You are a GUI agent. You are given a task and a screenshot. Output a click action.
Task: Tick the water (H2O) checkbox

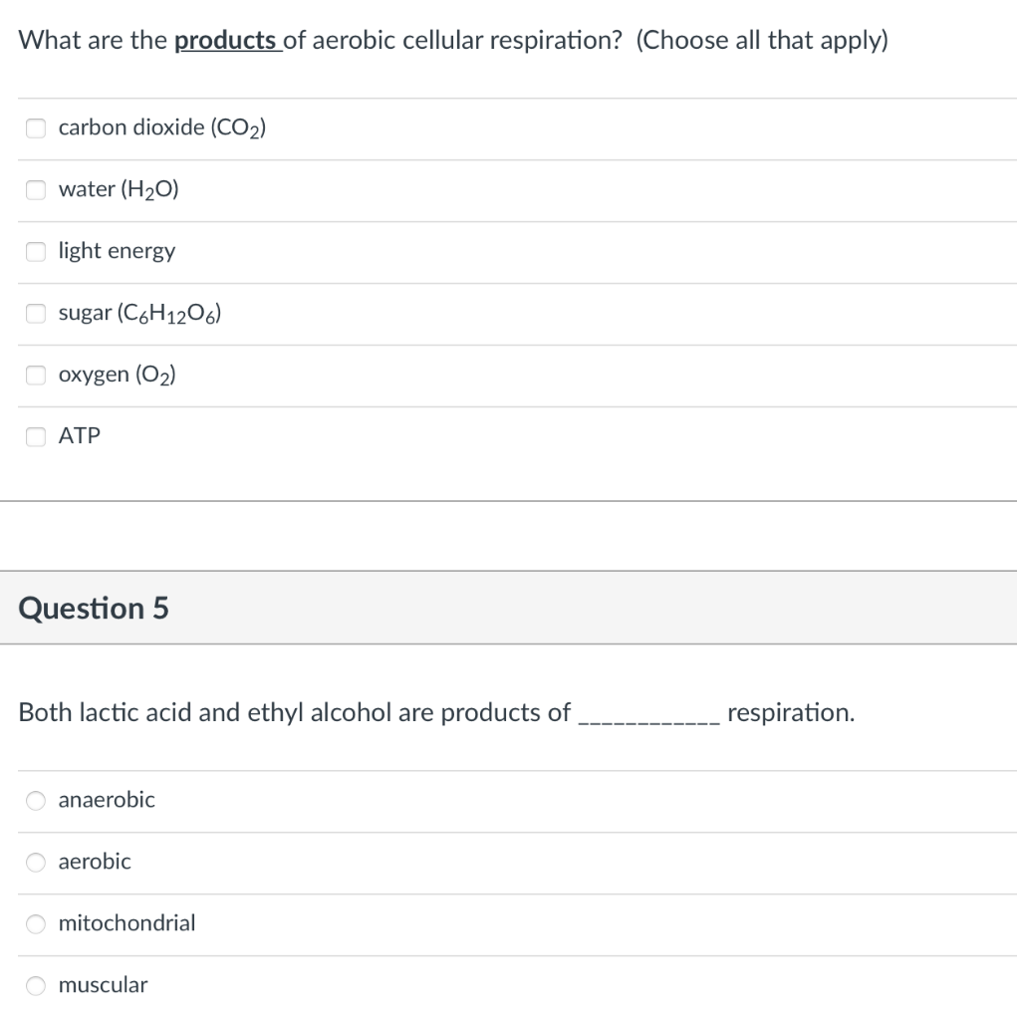(36, 190)
